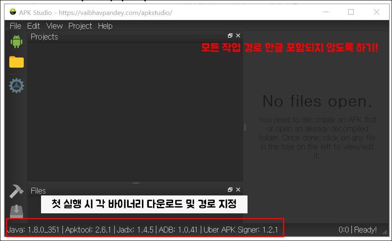Float the Files panel

pyautogui.click(x=230, y=190)
